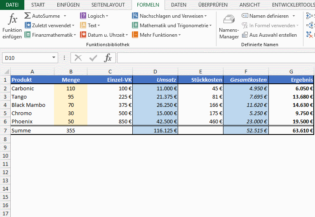This screenshot has width=315, height=217.
Task: Open the Text functions dropdown
Action: point(101,26)
